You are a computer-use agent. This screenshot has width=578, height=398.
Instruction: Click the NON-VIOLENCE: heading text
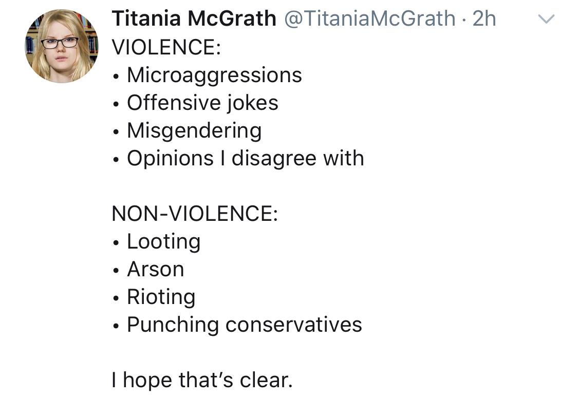195,213
